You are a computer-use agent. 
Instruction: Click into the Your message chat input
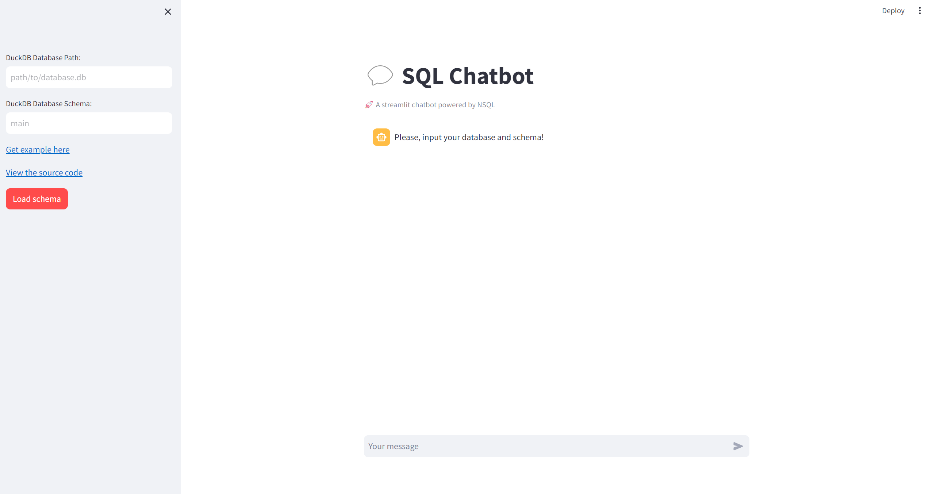point(548,446)
